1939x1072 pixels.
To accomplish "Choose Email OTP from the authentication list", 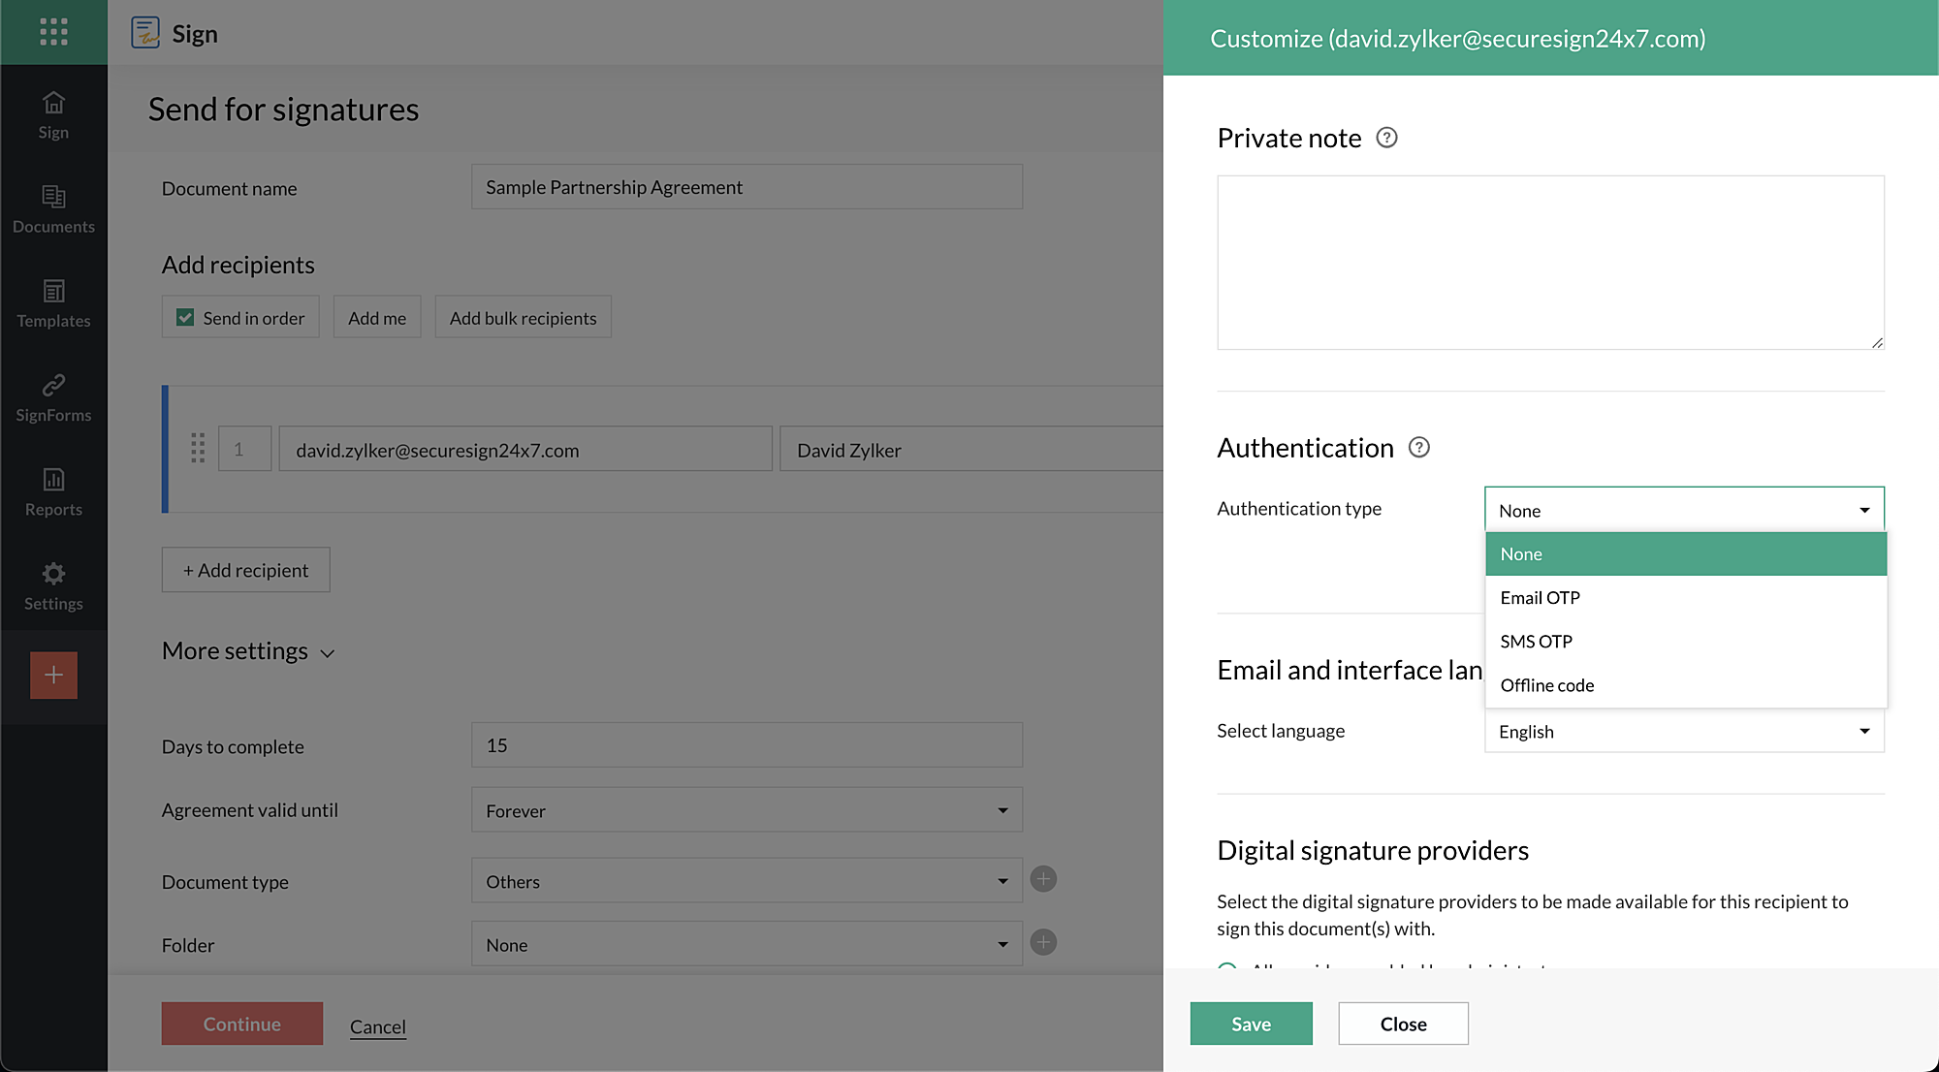I will [x=1540, y=597].
